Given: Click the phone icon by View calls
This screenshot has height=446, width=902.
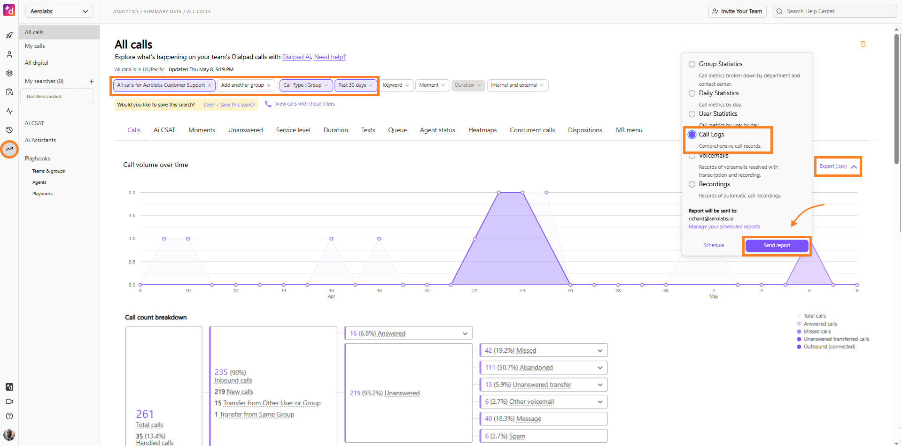Looking at the screenshot, I should (268, 104).
